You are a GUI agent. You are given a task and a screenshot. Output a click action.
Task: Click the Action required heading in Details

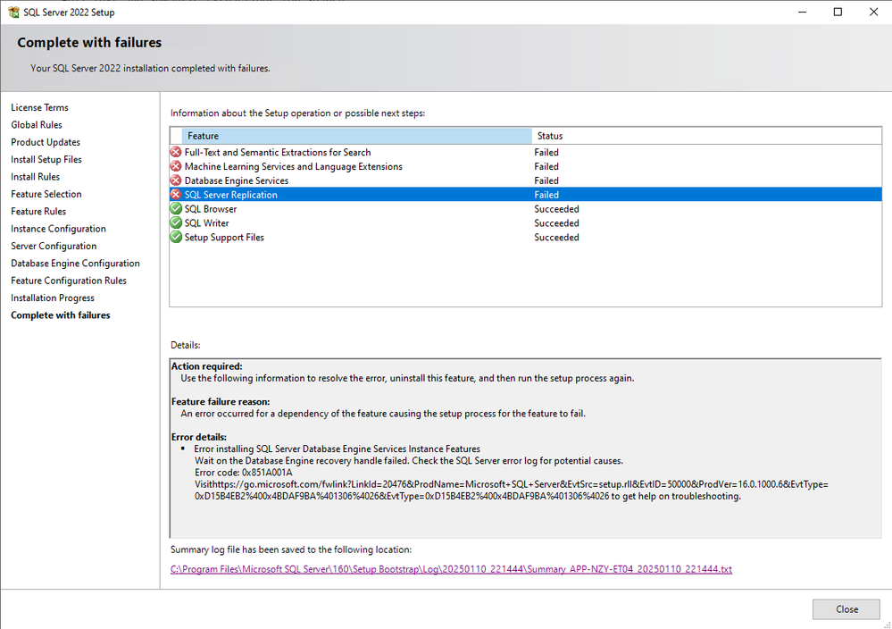pos(206,366)
